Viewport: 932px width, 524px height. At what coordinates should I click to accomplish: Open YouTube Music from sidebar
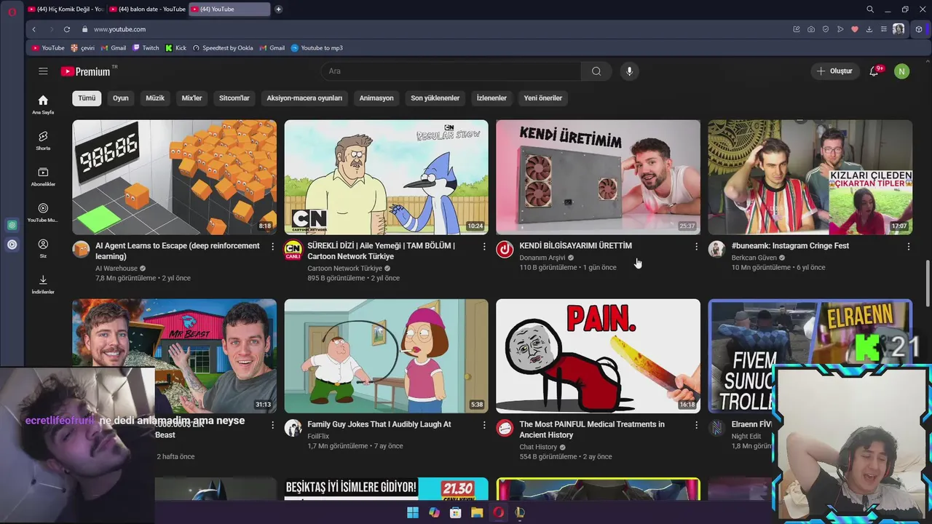[x=43, y=213]
